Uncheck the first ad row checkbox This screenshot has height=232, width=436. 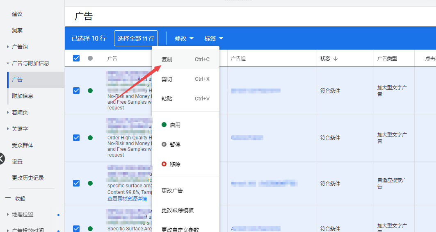pyautogui.click(x=76, y=91)
